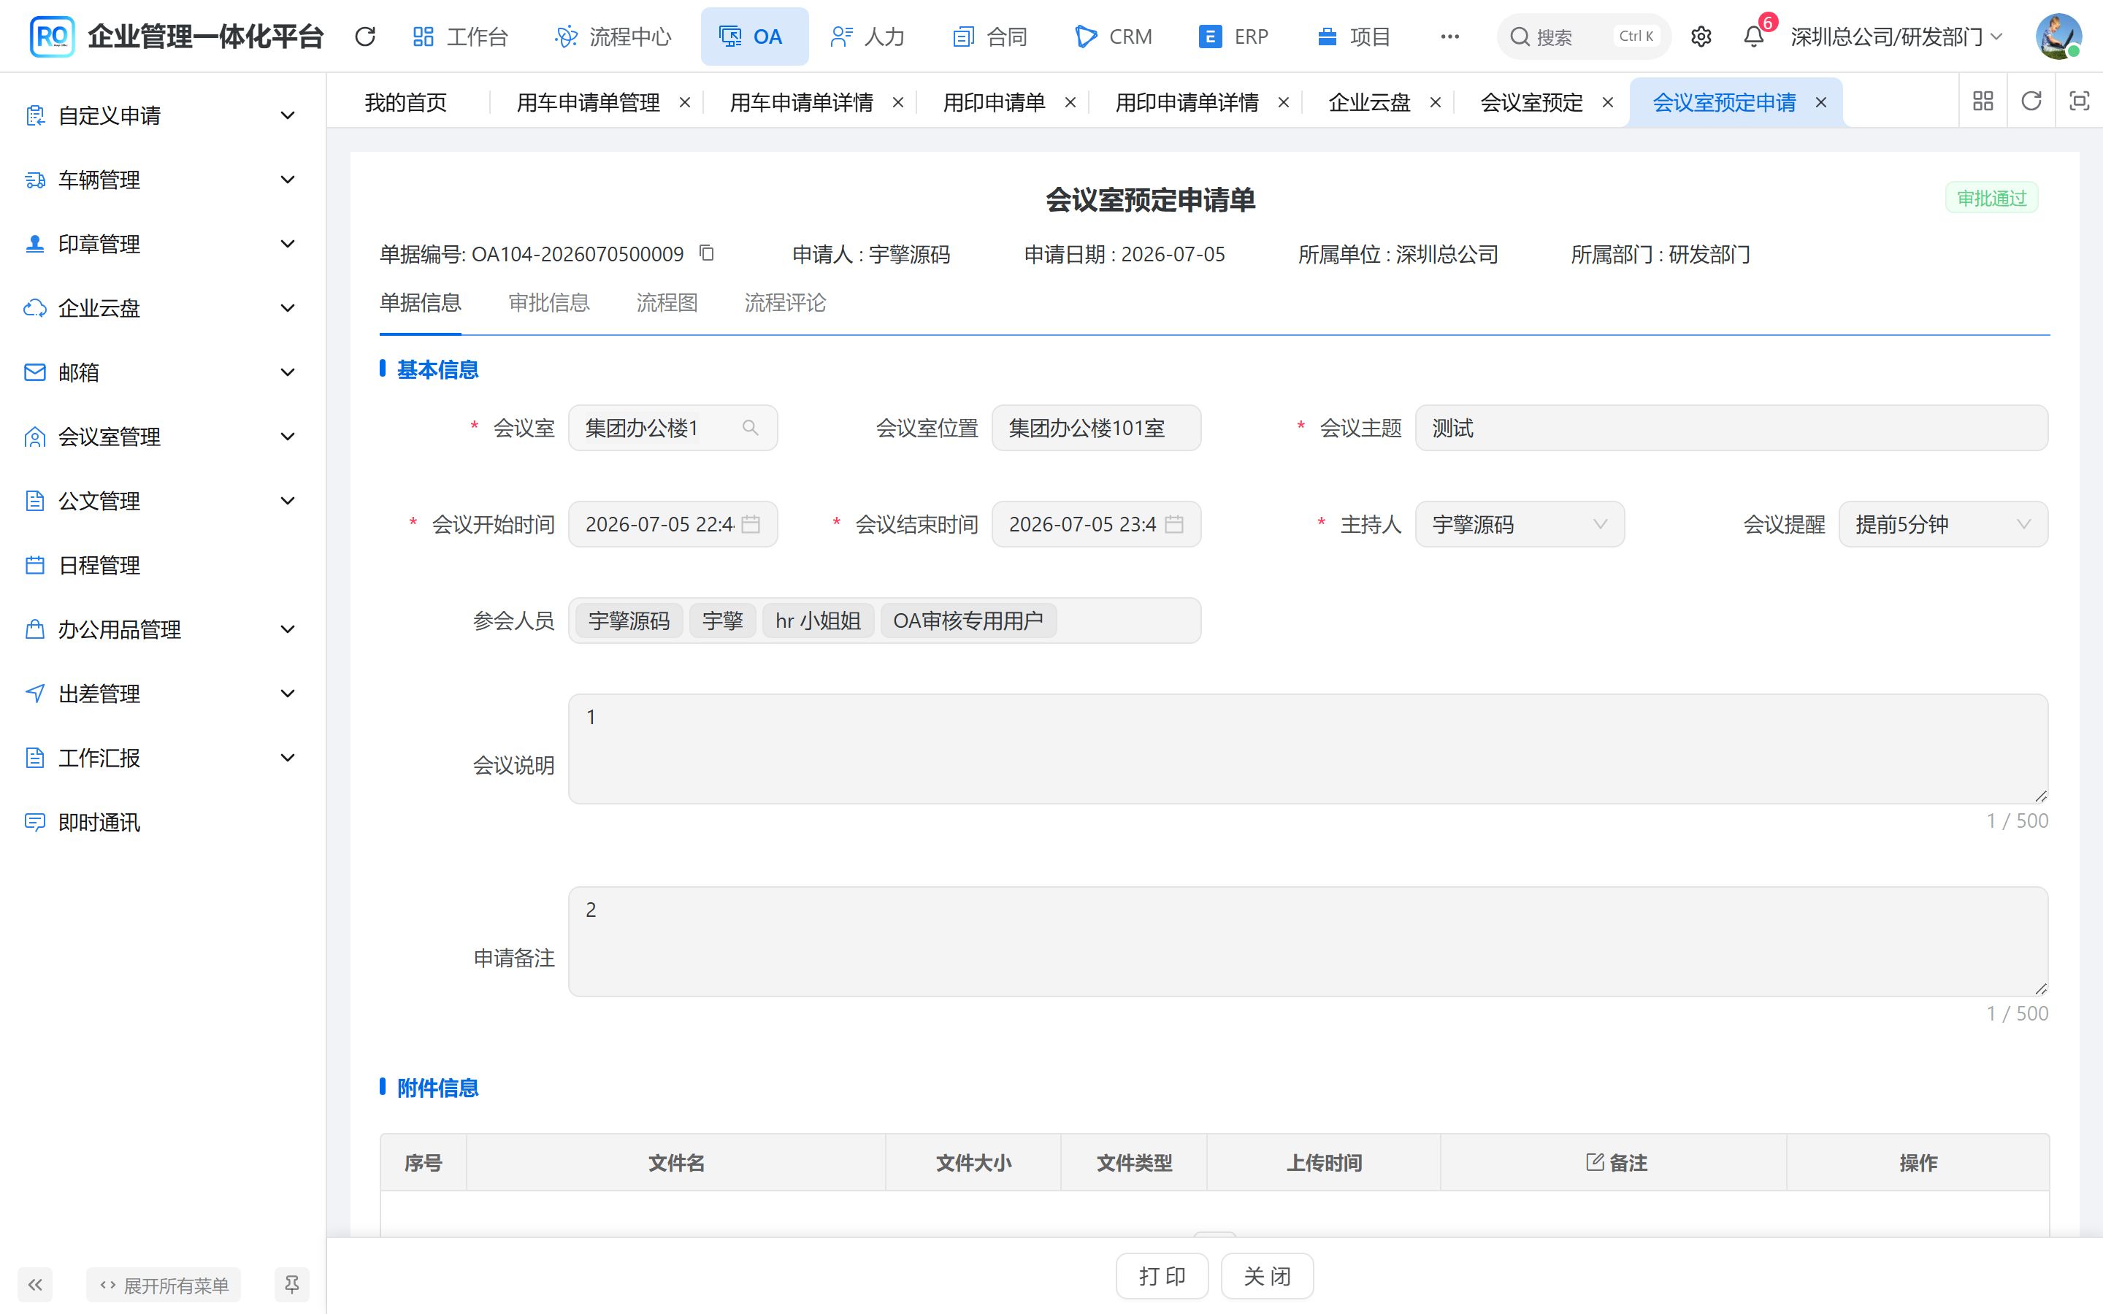Screen dimensions: 2103x1314
Task: Go to the CRM module
Action: pyautogui.click(x=1113, y=36)
